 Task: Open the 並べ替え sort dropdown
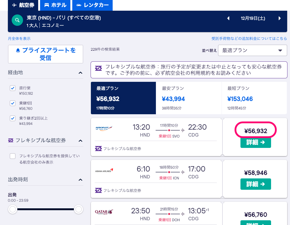point(252,50)
